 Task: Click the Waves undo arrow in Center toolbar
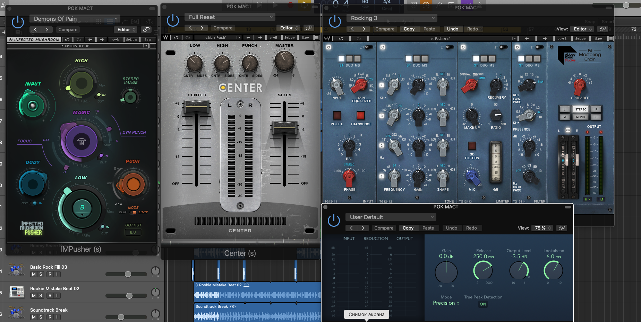[176, 38]
